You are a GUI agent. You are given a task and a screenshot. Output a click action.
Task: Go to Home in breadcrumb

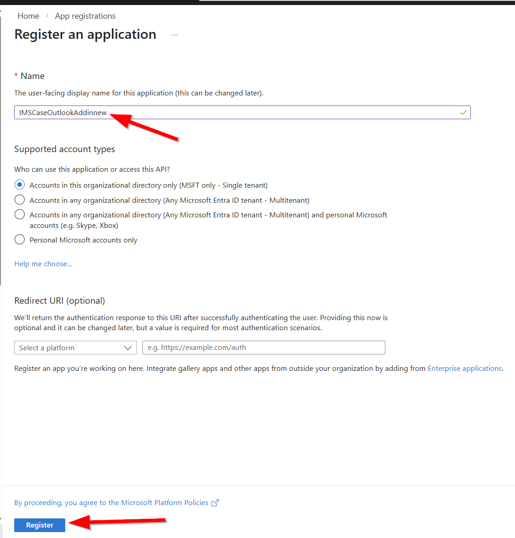(28, 16)
